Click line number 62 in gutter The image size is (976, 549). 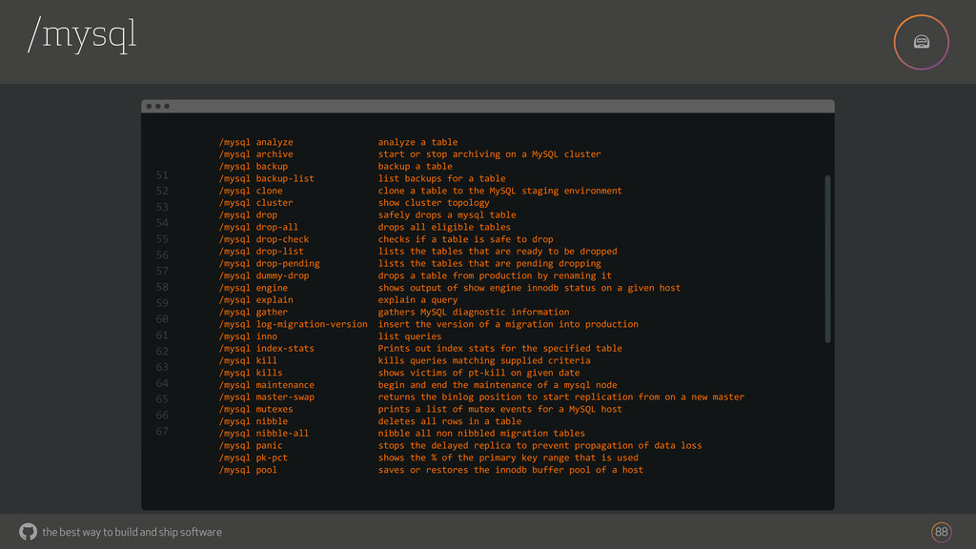click(162, 351)
